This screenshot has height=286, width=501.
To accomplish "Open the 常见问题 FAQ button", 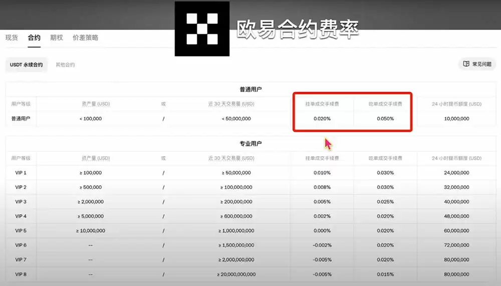I will [x=476, y=64].
